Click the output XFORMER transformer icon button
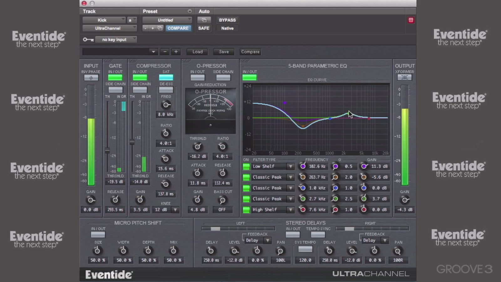501x282 pixels. tap(405, 77)
